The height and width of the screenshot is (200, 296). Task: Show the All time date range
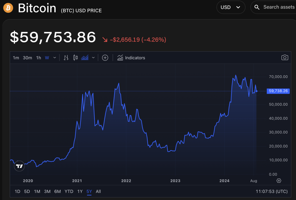pyautogui.click(x=98, y=191)
